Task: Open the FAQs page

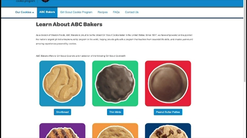Action: (116, 12)
